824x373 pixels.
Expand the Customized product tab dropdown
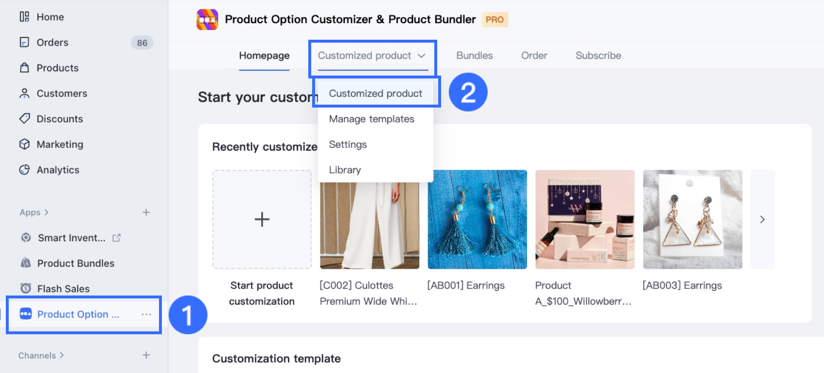point(421,56)
